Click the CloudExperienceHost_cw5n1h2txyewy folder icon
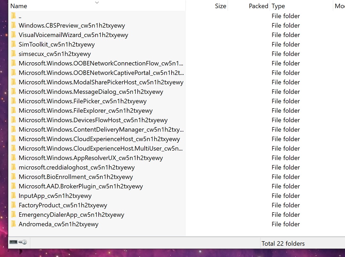 [13, 139]
